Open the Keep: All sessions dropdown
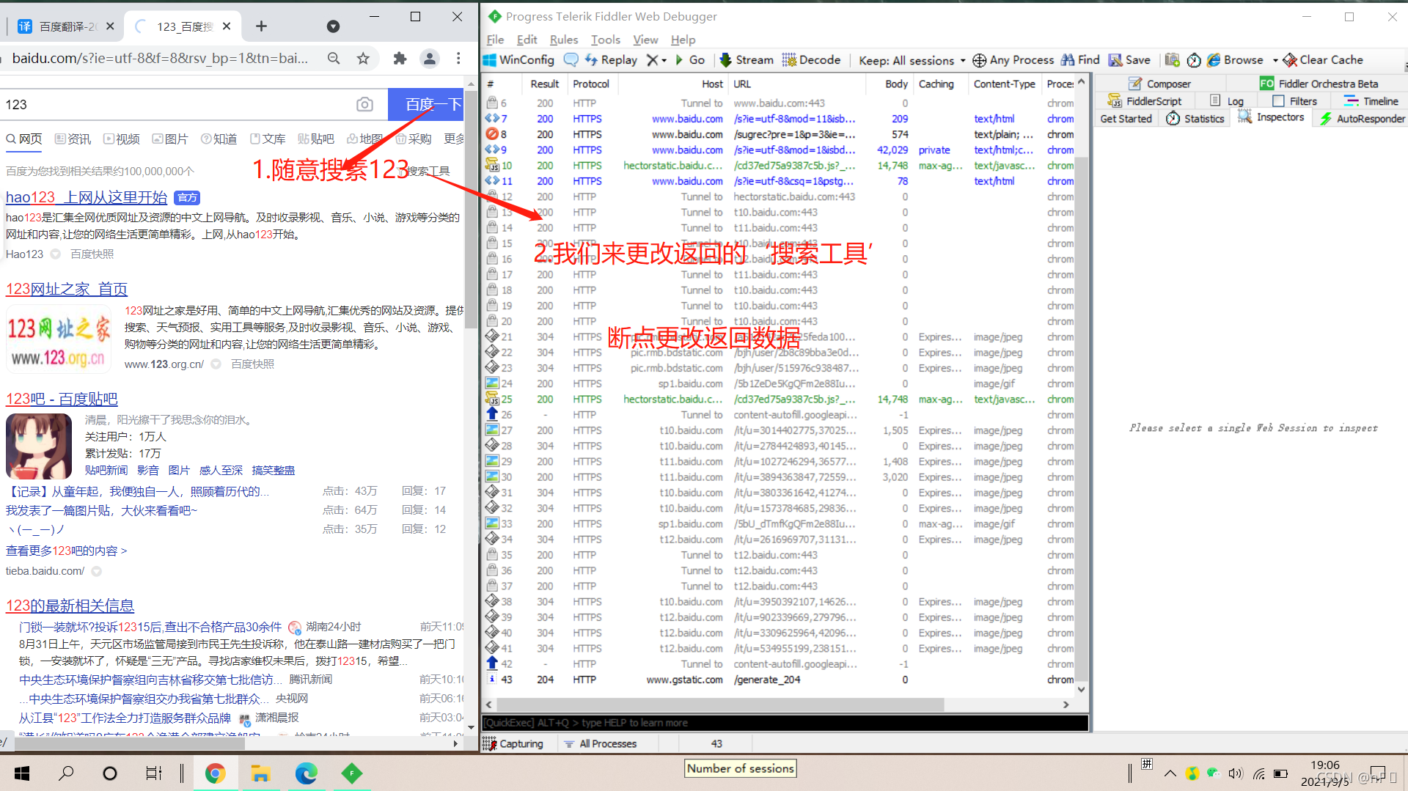Screen dimensions: 1408x791 [x=912, y=60]
